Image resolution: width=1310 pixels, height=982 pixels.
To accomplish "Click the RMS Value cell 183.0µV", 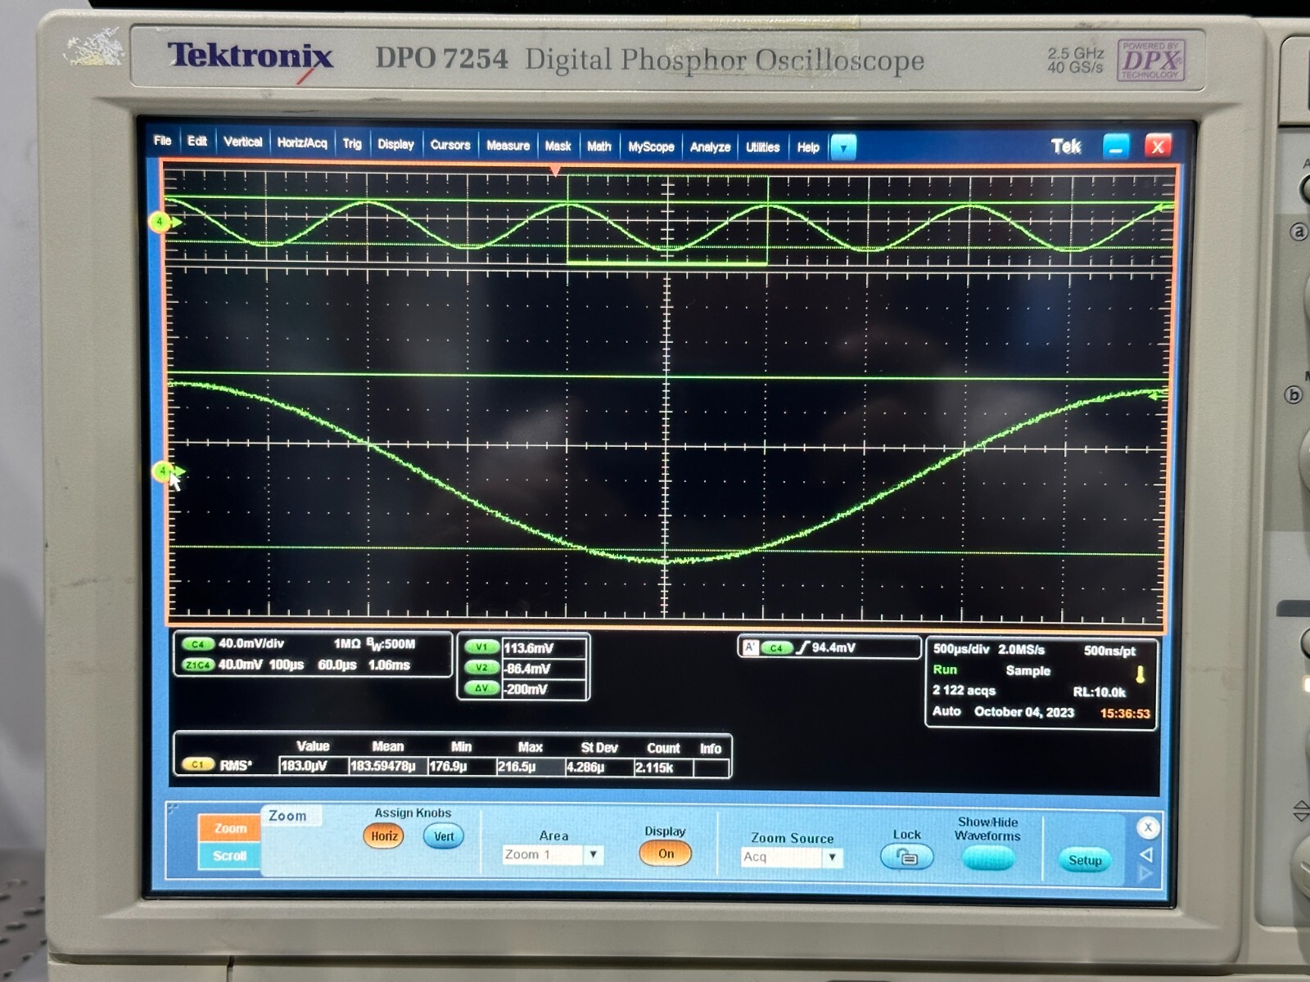I will [x=312, y=766].
